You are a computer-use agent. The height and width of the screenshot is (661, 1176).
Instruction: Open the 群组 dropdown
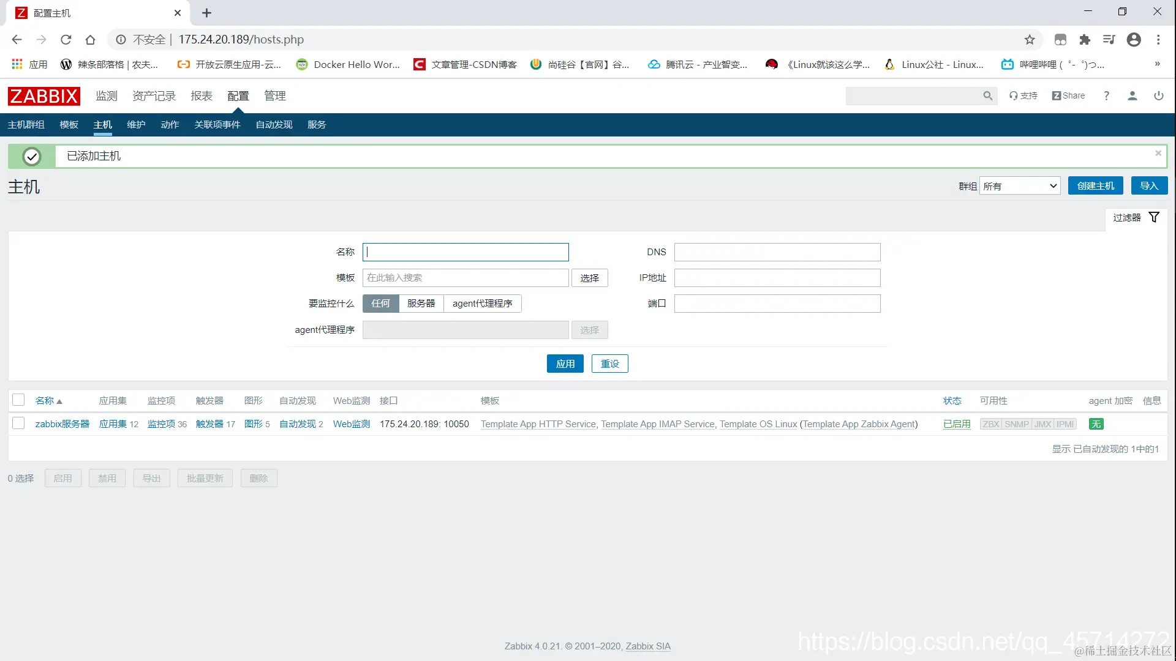[1020, 186]
